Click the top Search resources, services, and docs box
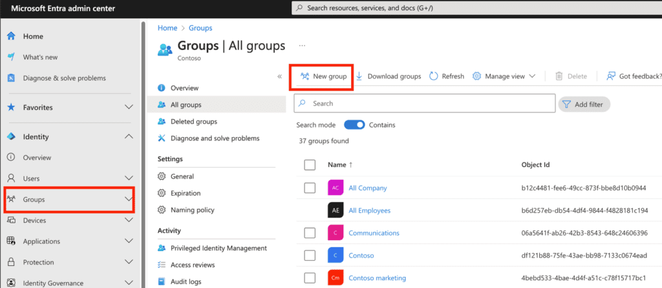Screen dimensions: 662x288 pos(476,8)
